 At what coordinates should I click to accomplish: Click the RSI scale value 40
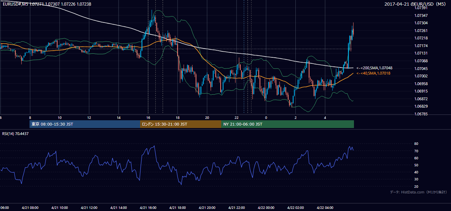point(416,172)
